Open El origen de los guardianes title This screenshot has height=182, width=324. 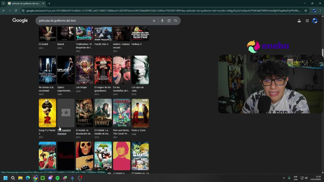(x=103, y=89)
